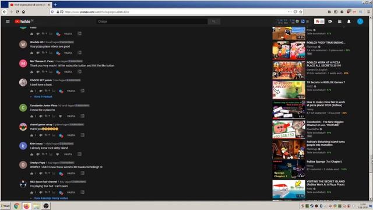Viewport: 373px width, 210px height.
Task: Select the YouTube 'Work at pizza place' browser tab
Action: [30, 5]
